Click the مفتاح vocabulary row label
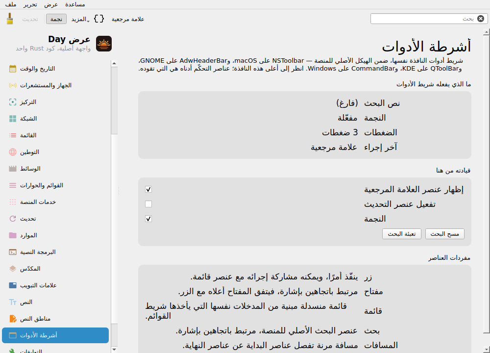The image size is (490, 353). (x=373, y=292)
